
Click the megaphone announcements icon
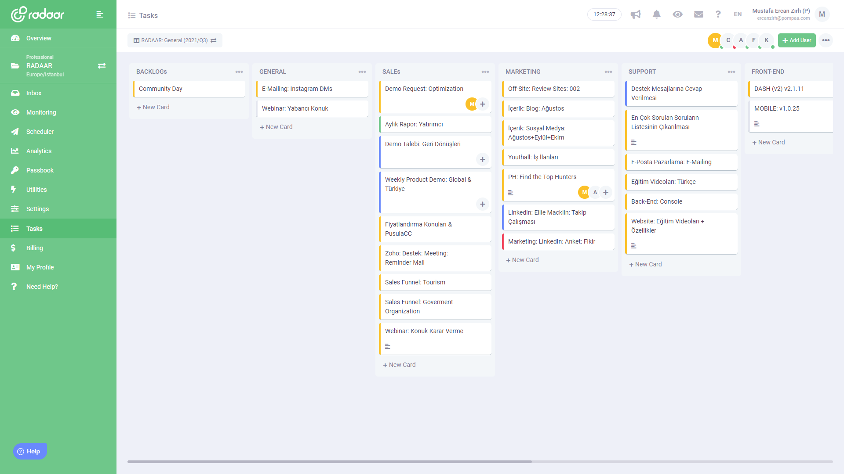(636, 14)
